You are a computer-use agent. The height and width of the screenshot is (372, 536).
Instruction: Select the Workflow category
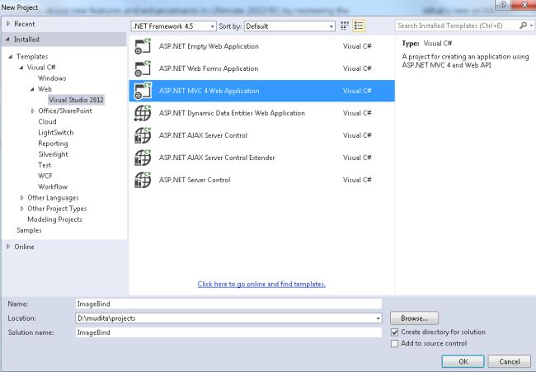point(53,186)
